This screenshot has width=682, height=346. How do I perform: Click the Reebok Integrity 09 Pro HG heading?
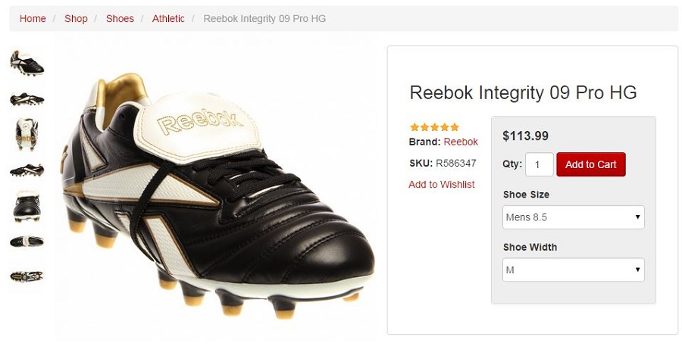coord(523,92)
